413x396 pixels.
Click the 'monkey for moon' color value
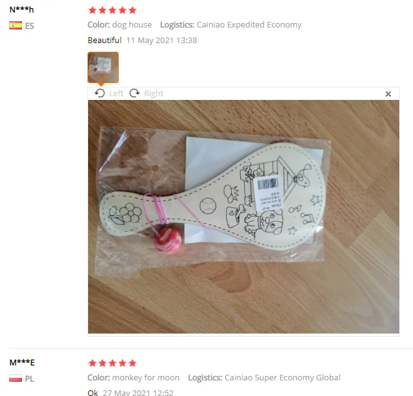[146, 377]
